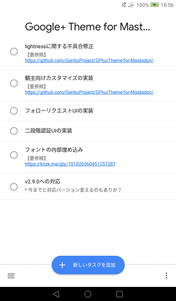The width and height of the screenshot is (176, 301).
Task: Open the GitHub link under 鯖主向けカスタマイズ task
Action: coord(89,92)
